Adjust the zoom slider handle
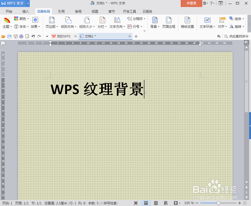The height and width of the screenshot is (206, 251). pyautogui.click(x=219, y=203)
